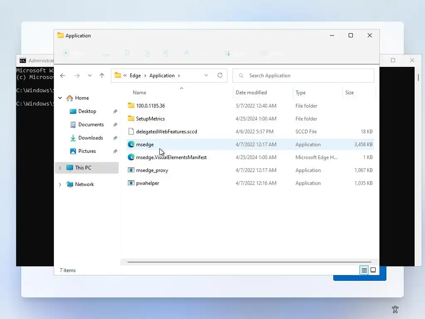
Task: Click the Command Prompt window icon
Action: pos(23,61)
